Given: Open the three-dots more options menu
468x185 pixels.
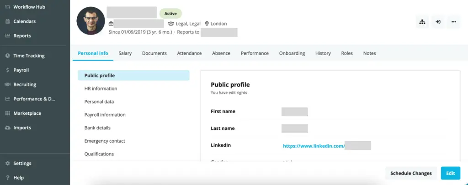Looking at the screenshot, I should pyautogui.click(x=453, y=22).
